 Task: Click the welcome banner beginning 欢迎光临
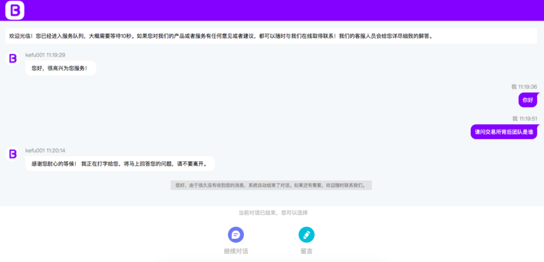coord(271,36)
